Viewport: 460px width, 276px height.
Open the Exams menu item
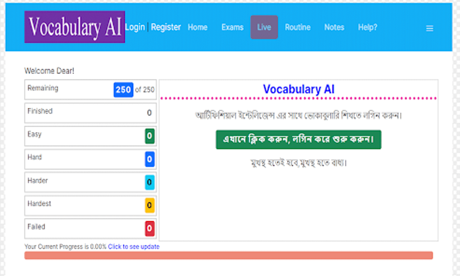tap(232, 27)
